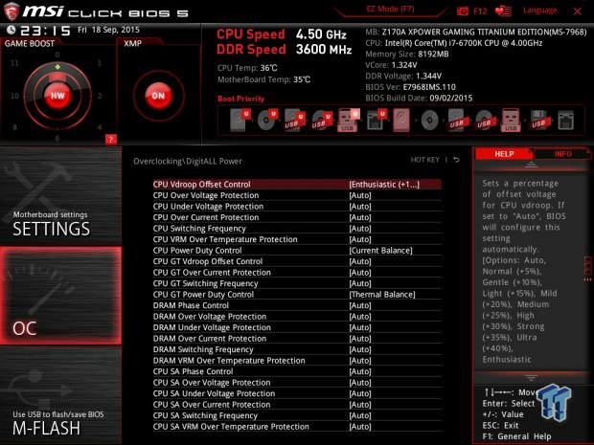
Task: Click the date Fri 18 Sep, 2015
Action: pos(108,30)
